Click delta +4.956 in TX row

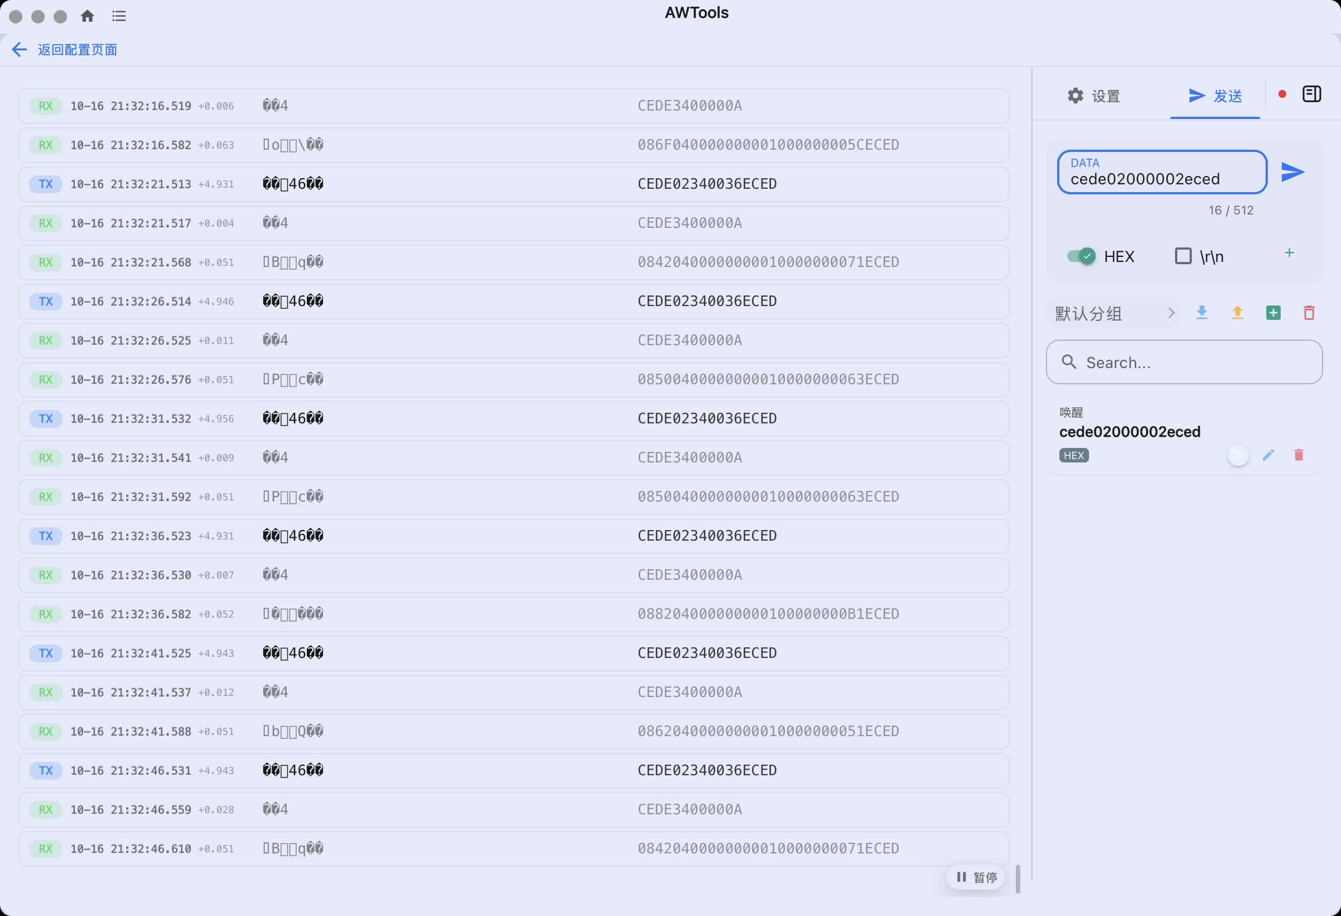(216, 419)
